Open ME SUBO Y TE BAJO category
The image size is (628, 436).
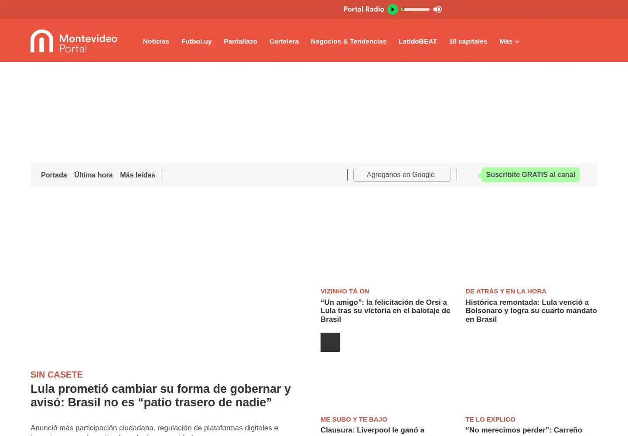(x=354, y=419)
